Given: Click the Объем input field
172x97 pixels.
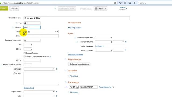Looking at the screenshot, I should click(28, 49).
